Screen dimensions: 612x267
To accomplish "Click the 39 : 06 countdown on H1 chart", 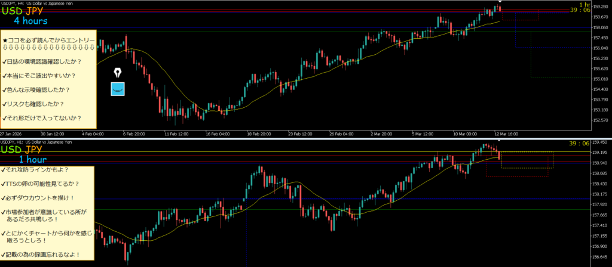I will pyautogui.click(x=580, y=144).
